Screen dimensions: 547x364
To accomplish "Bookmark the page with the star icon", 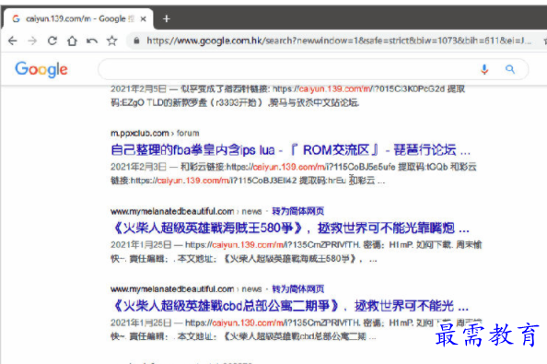I will point(112,41).
